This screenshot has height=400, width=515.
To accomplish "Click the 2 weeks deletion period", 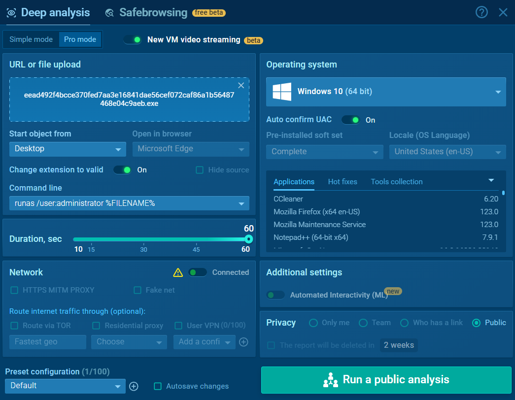I will (399, 345).
